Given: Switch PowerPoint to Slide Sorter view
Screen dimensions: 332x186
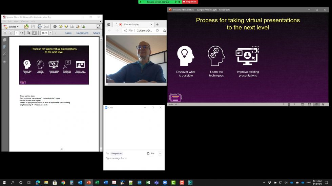Looking at the screenshot, I should [309, 104].
